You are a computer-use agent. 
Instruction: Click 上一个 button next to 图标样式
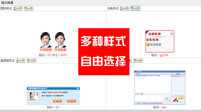[18, 9]
